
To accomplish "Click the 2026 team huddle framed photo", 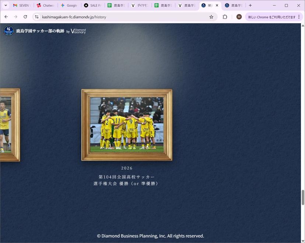I will [x=126, y=124].
